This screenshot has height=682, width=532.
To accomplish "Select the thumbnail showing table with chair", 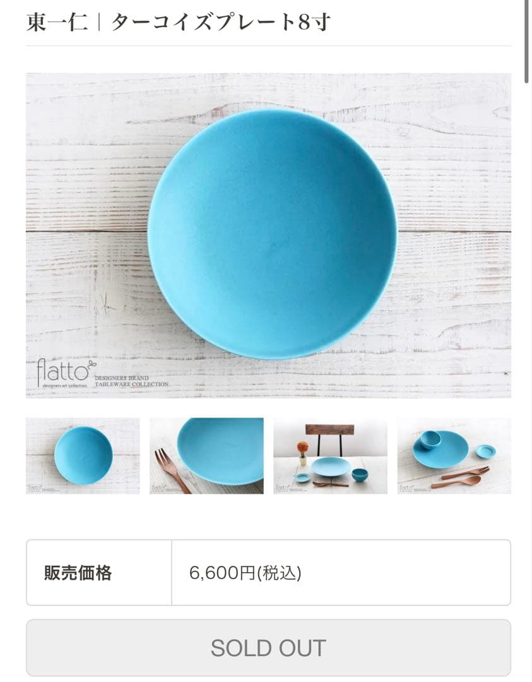I will tap(330, 456).
